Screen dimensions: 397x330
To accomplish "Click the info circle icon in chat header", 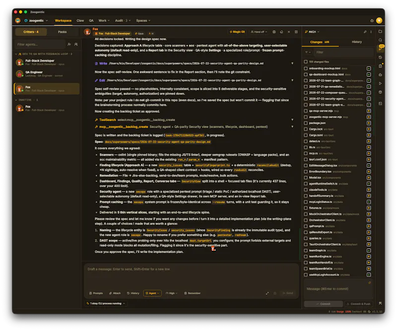I will point(274,32).
